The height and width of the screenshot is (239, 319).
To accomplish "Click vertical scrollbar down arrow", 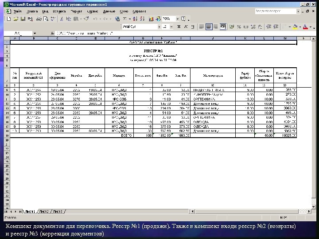I will tap(314, 207).
